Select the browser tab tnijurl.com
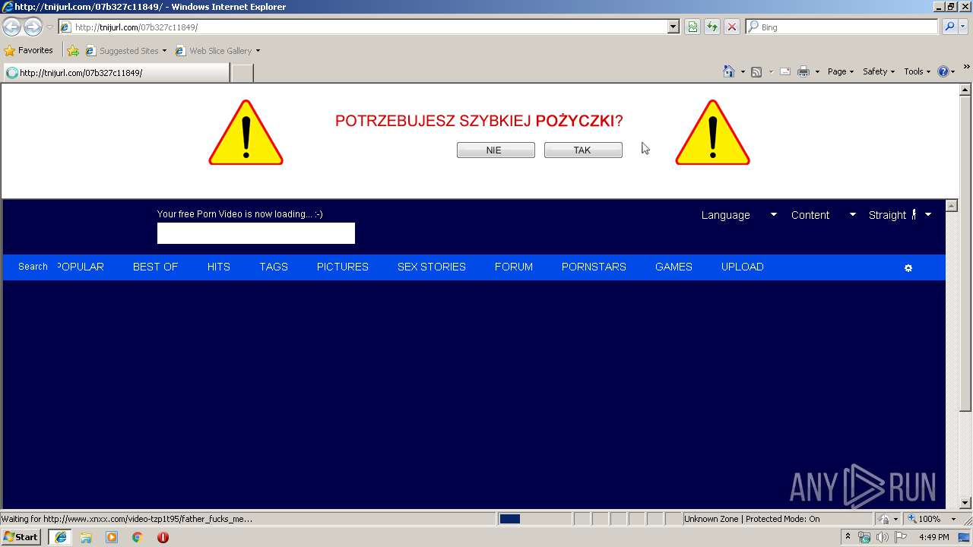This screenshot has width=973, height=547. (x=116, y=73)
